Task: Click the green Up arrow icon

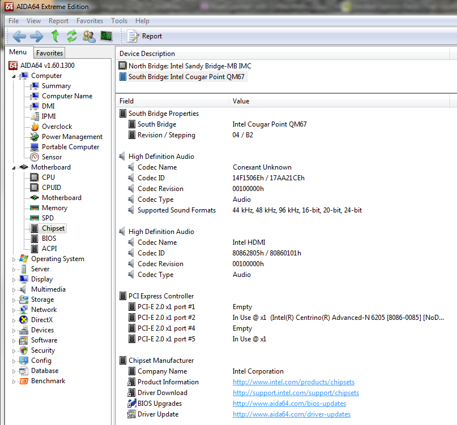Action: [x=55, y=36]
